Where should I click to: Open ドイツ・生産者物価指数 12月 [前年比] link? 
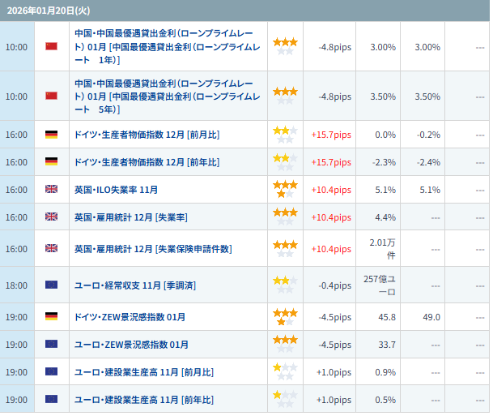click(147, 162)
